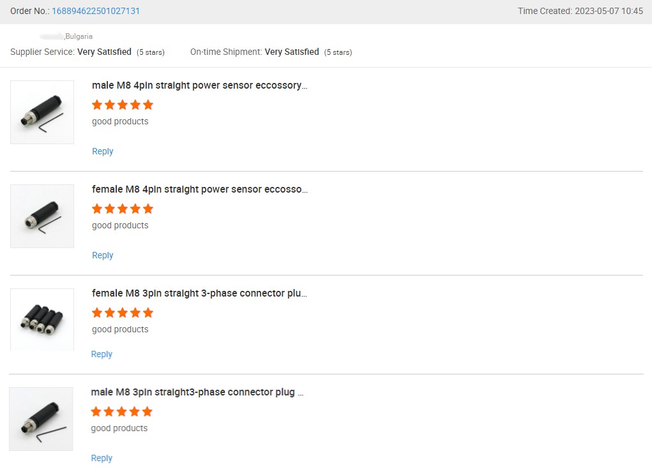Open female M8 3pin 3-phase connector title
Screen dimensions: 652x472
(x=199, y=293)
